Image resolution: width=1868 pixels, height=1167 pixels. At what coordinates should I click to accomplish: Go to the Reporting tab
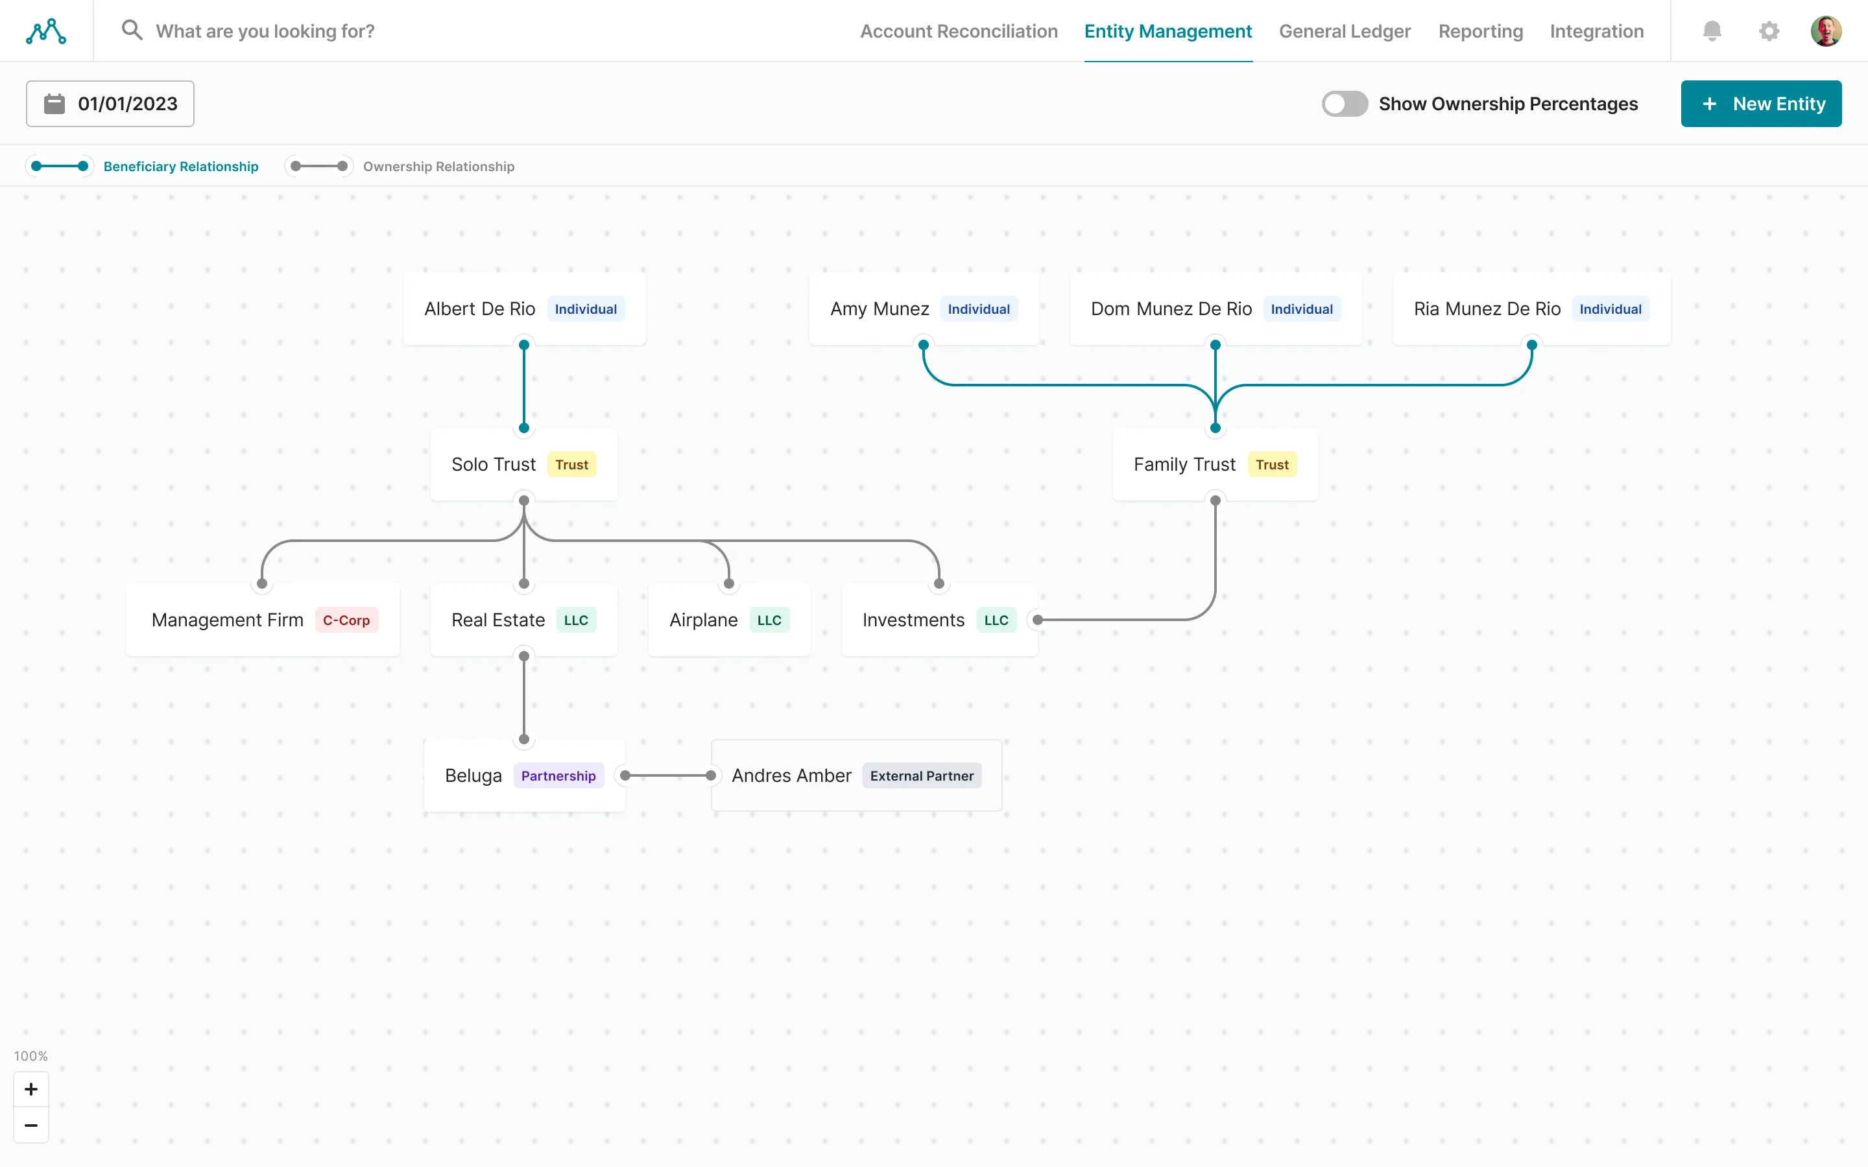1479,31
